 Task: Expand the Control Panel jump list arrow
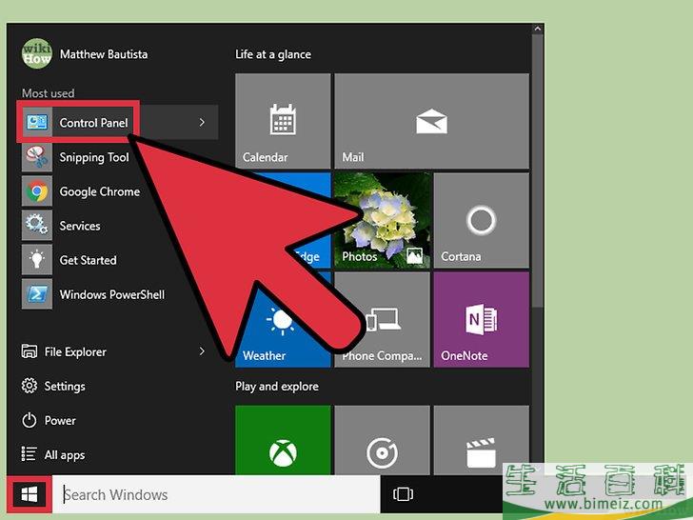pos(202,123)
